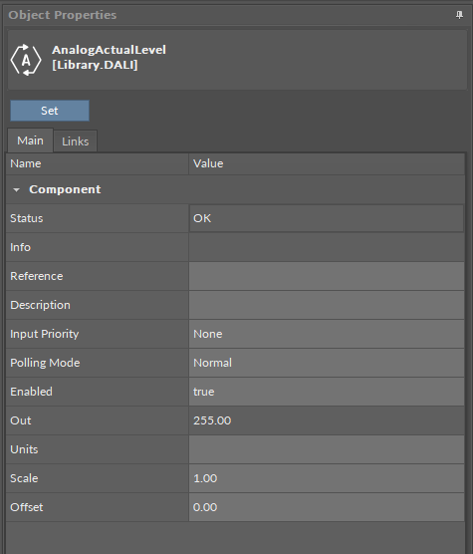Image resolution: width=473 pixels, height=554 pixels.
Task: Click the Units row label
Action: click(24, 449)
